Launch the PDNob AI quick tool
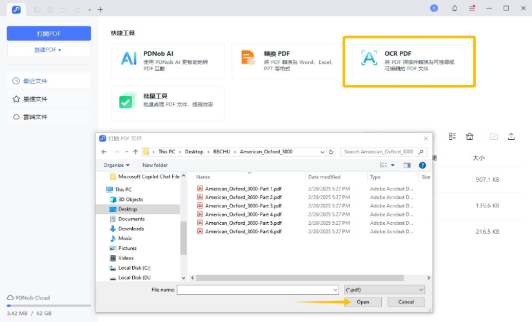Viewport: 532px width, 322px height. coord(168,61)
